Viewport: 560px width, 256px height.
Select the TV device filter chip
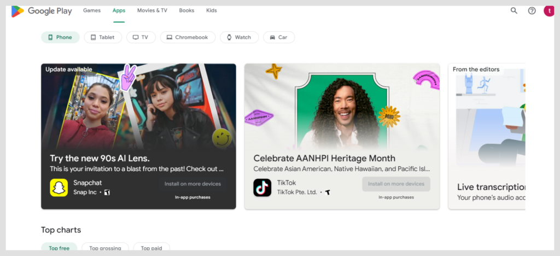[x=141, y=37]
